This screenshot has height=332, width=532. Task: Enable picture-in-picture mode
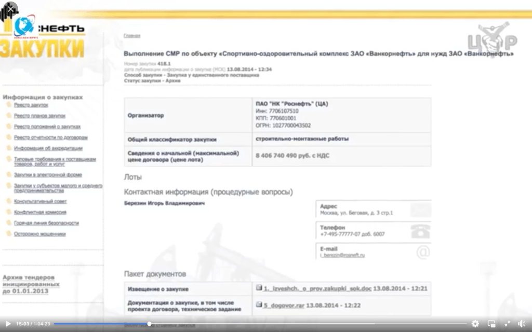point(491,324)
